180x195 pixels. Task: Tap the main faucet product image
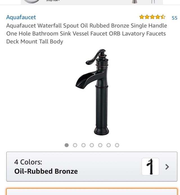[92, 92]
